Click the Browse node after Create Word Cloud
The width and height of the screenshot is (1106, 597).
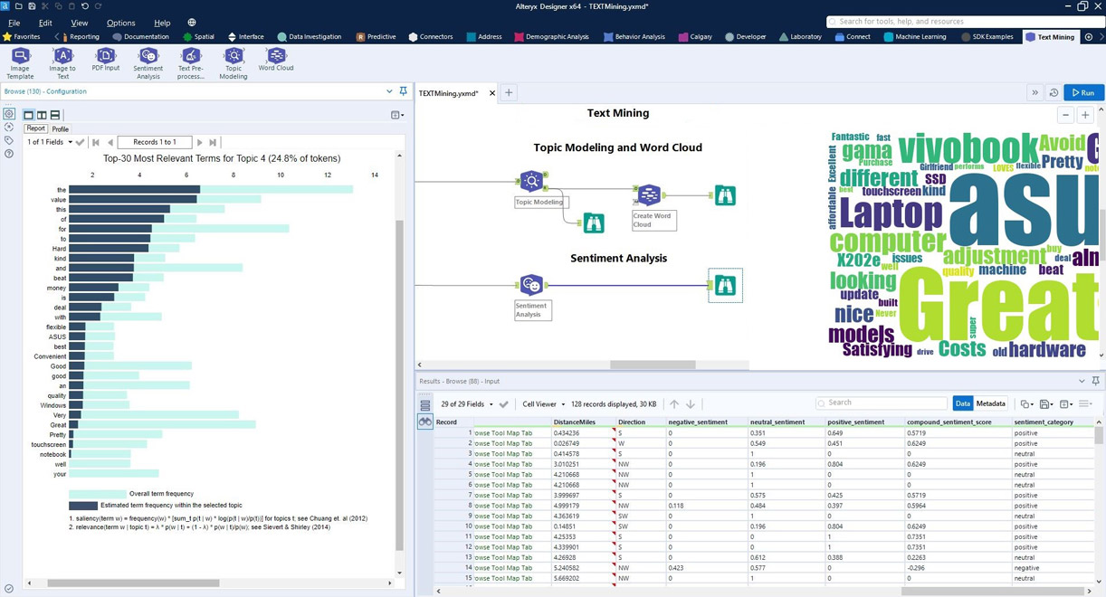click(x=725, y=194)
